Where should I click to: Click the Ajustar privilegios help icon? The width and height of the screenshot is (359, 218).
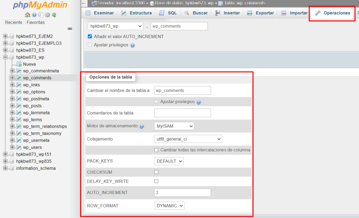pos(199,102)
